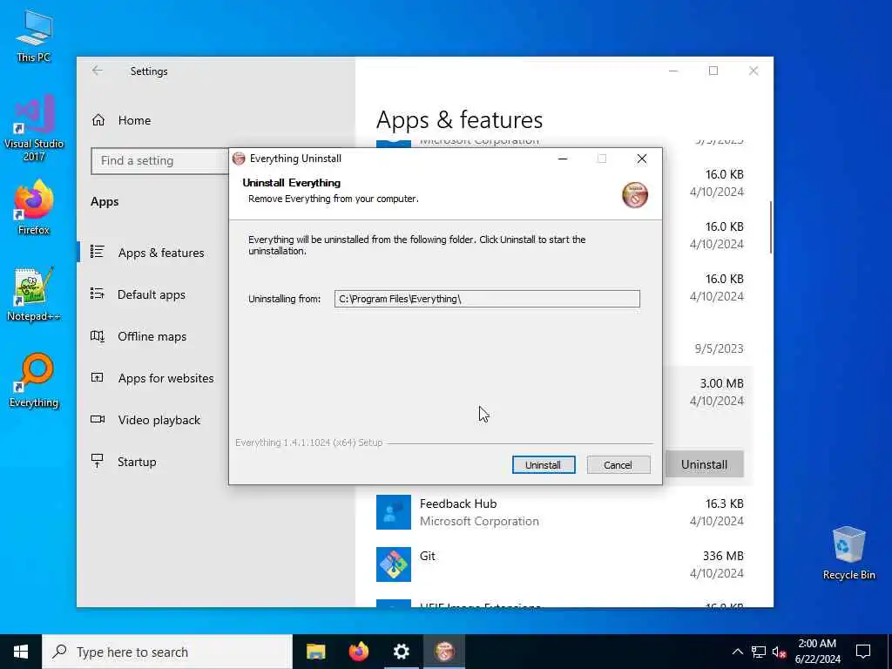
Task: Click the uninstaller logo in dialog header
Action: point(635,195)
